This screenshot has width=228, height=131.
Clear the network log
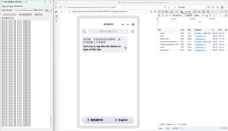click(x=163, y=16)
